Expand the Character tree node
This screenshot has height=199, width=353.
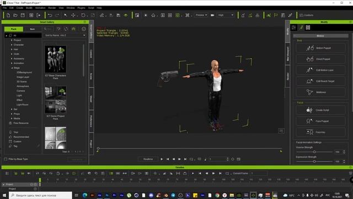12,45
